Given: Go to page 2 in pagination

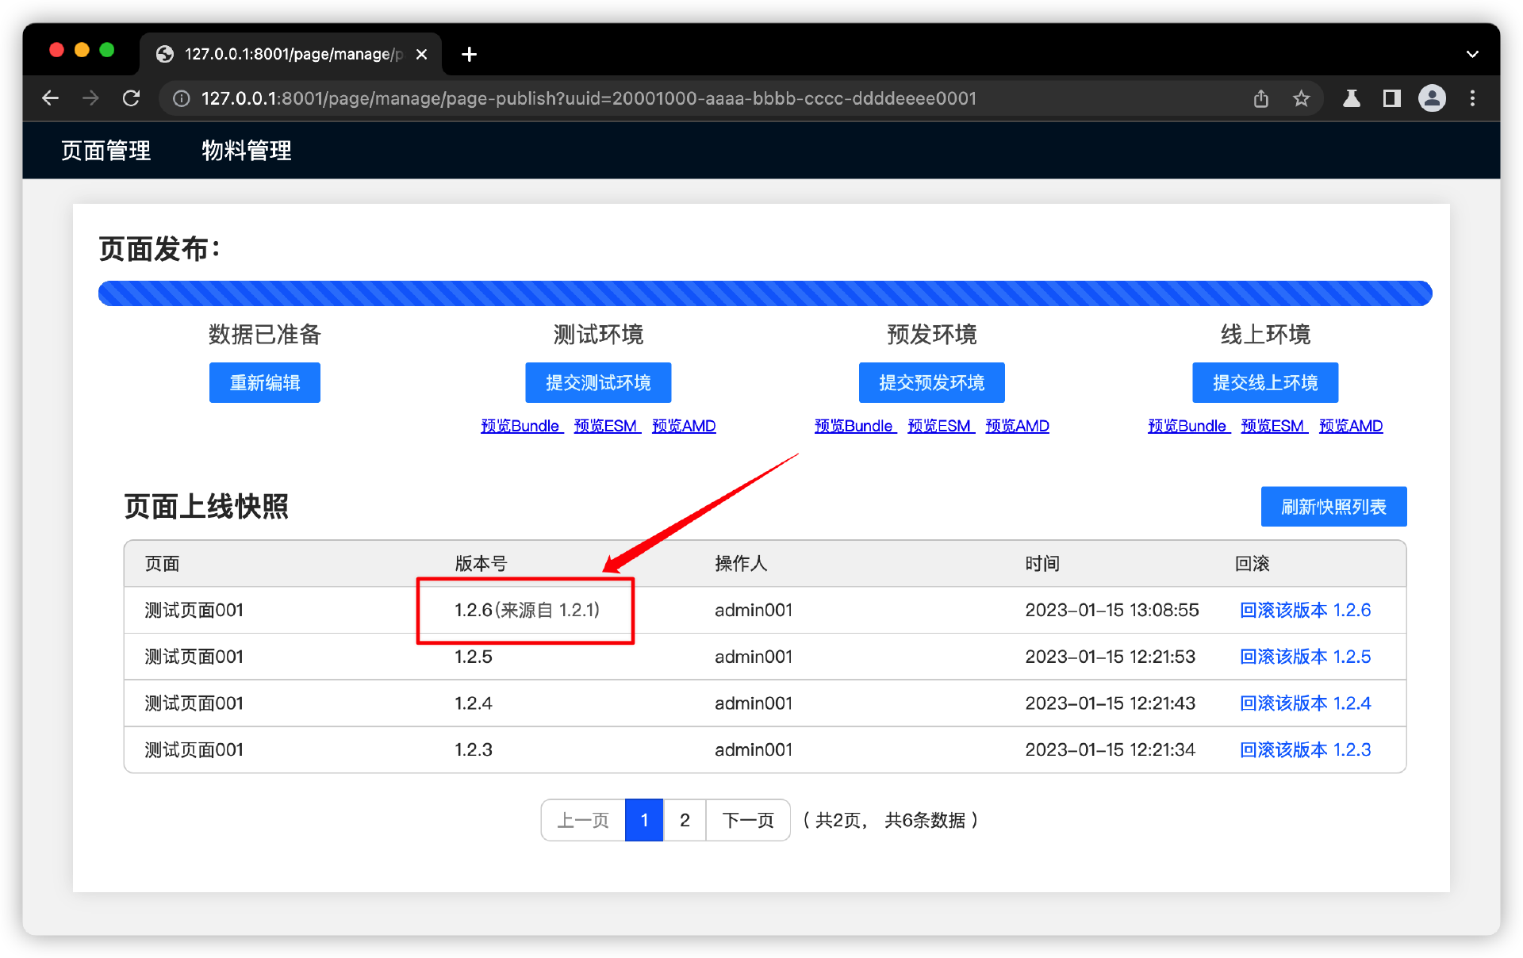Looking at the screenshot, I should click(x=685, y=820).
